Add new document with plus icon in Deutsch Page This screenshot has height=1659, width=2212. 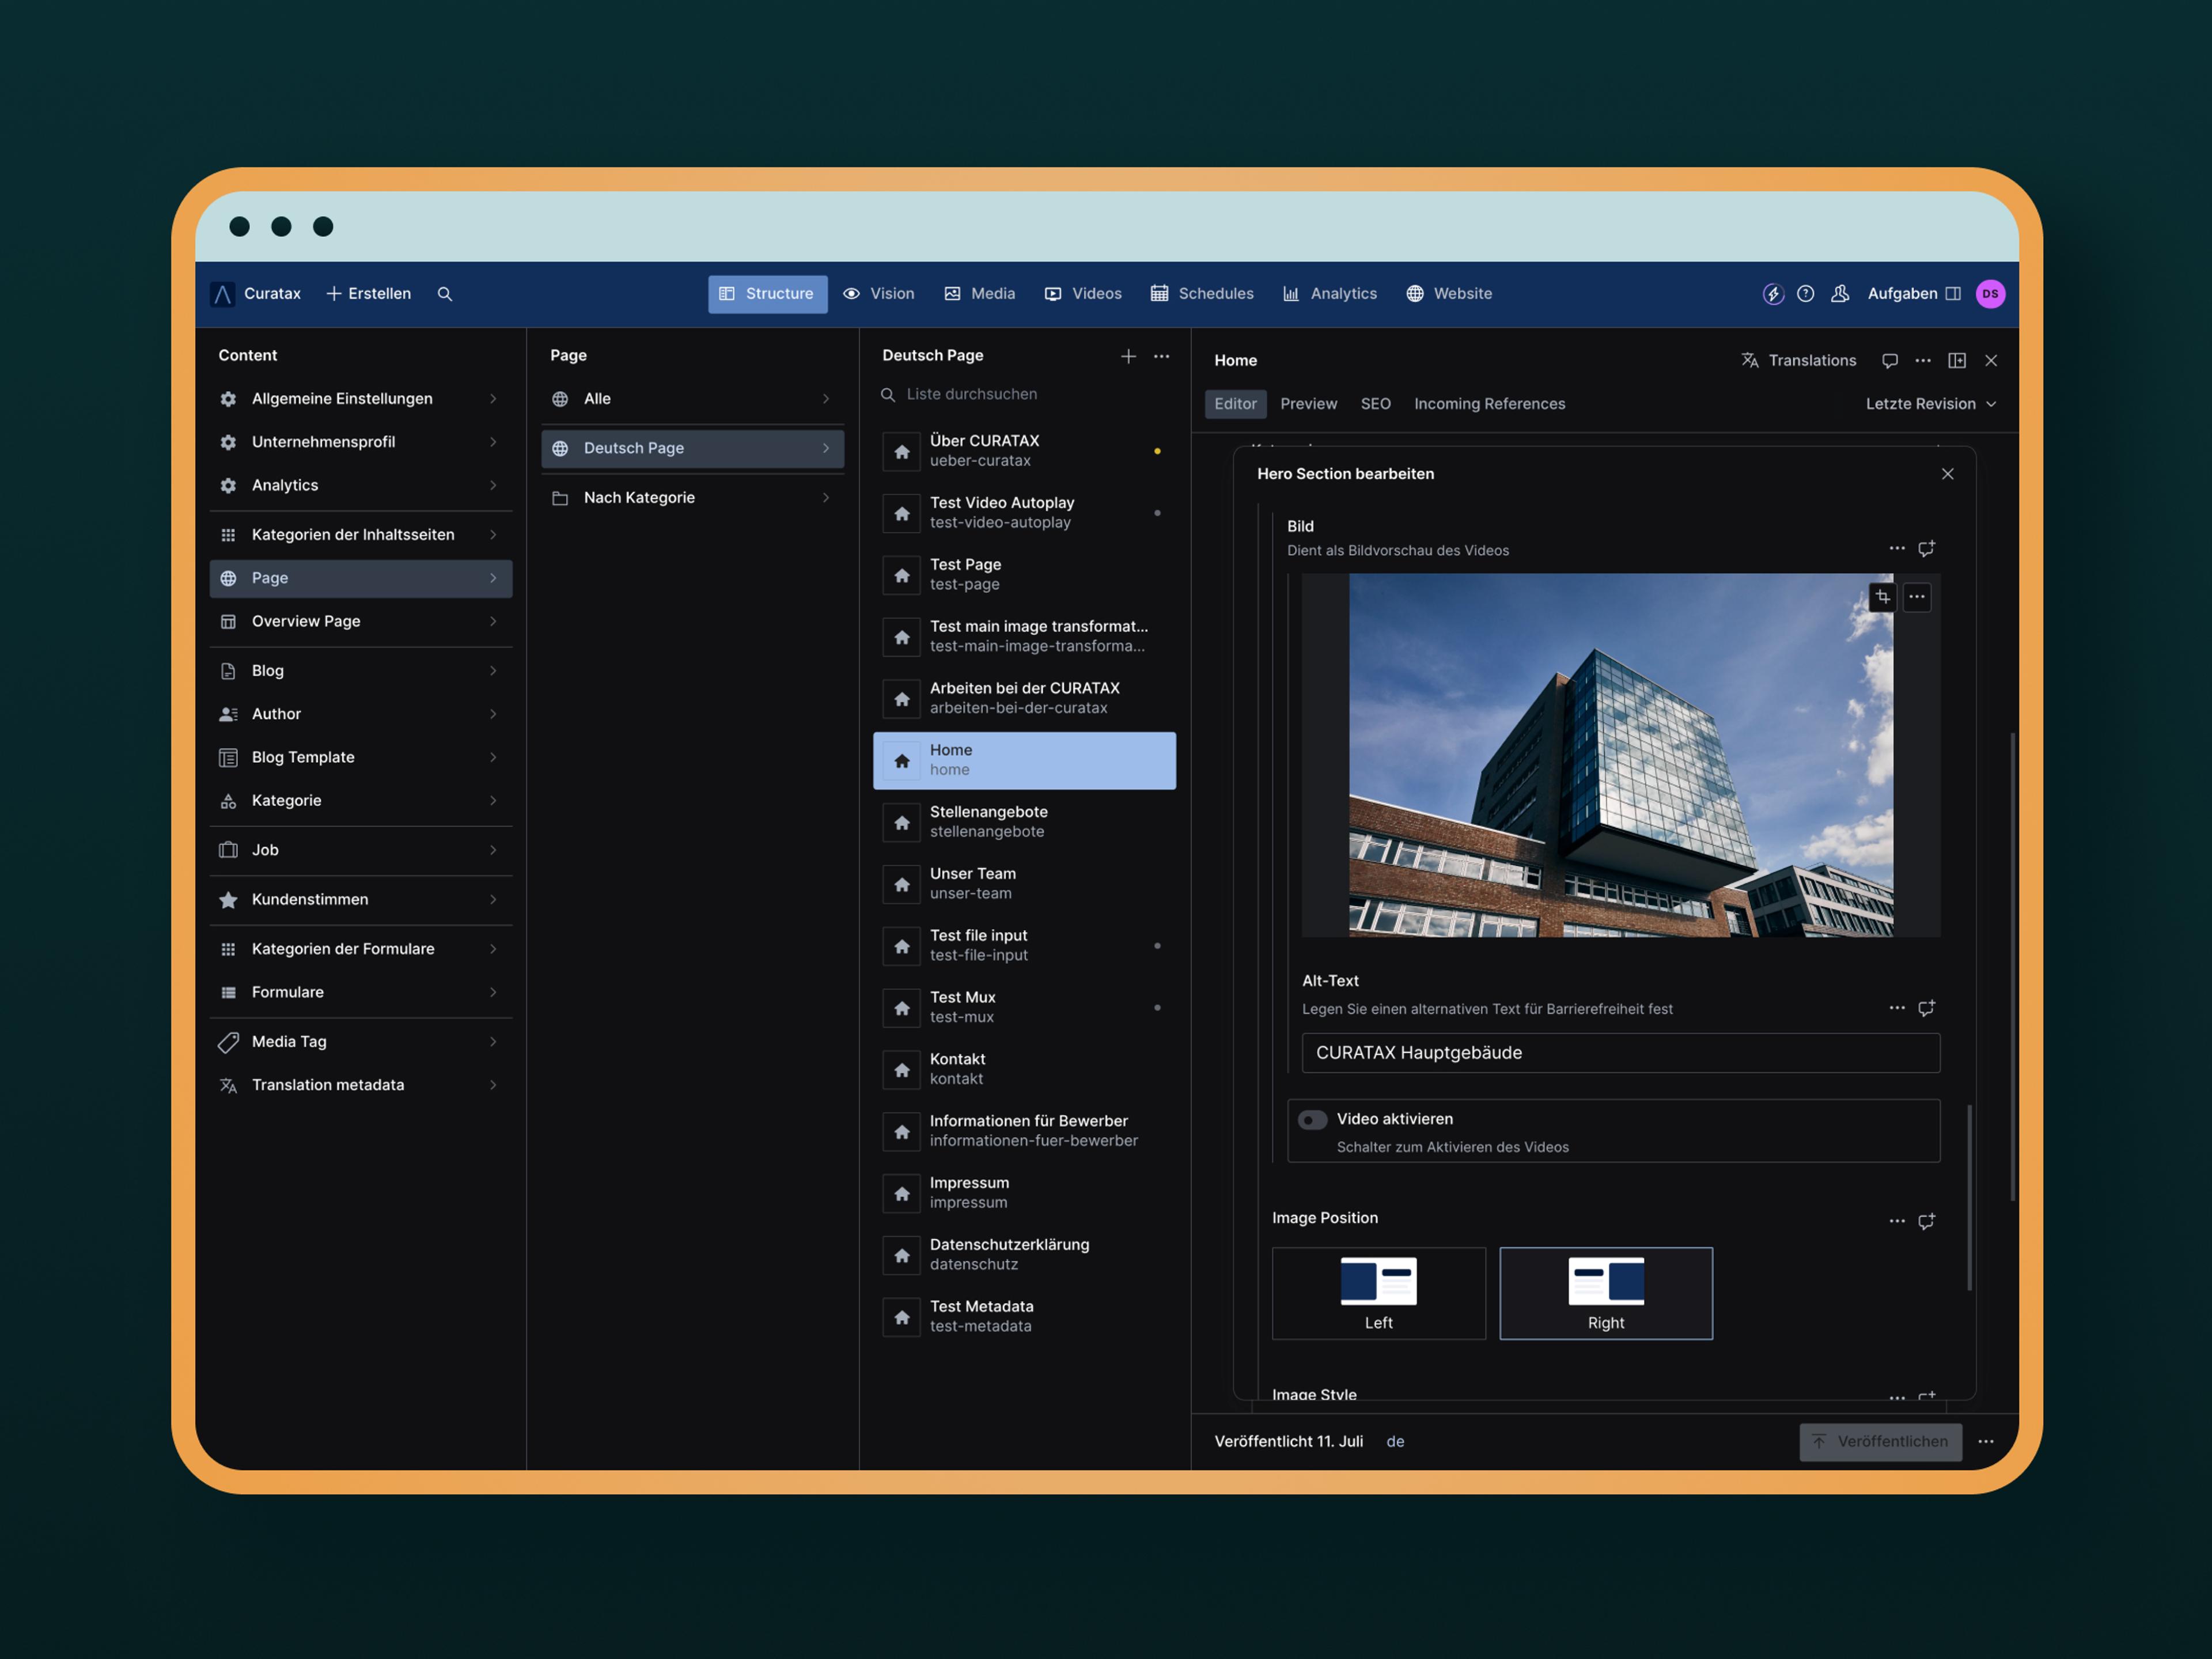click(1128, 356)
